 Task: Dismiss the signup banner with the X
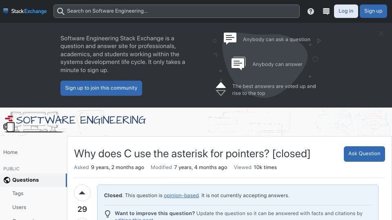point(381,33)
